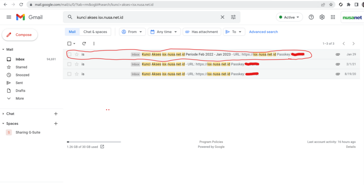Star the Jan 29 Kunci Akses email

tap(77, 55)
